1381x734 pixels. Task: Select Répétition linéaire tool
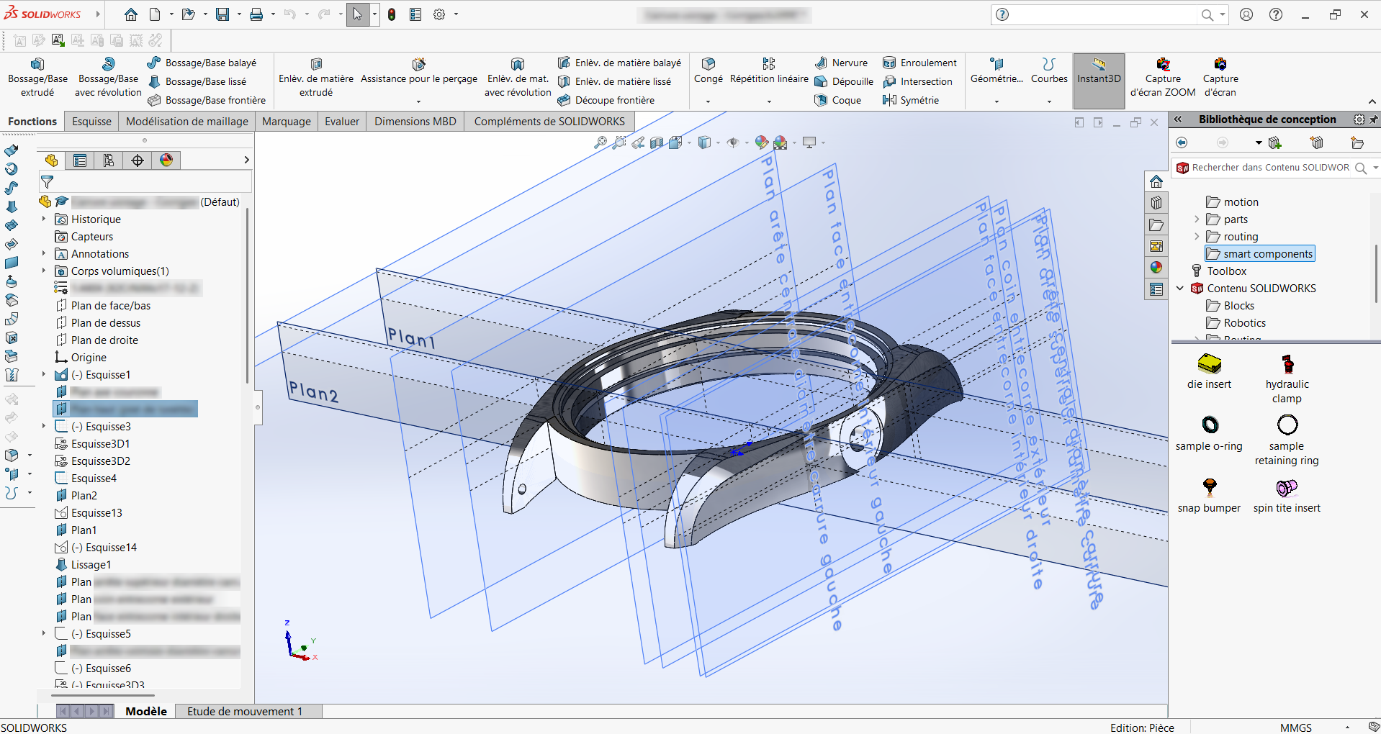[x=769, y=71]
